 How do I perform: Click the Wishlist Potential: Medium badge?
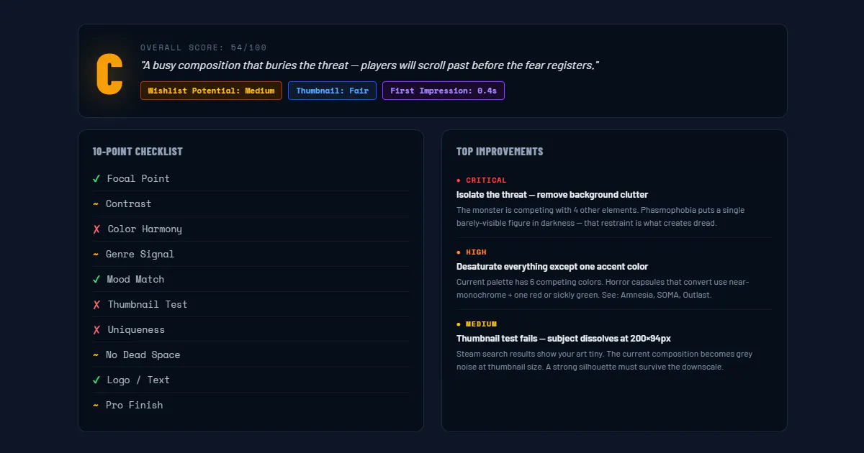(211, 91)
